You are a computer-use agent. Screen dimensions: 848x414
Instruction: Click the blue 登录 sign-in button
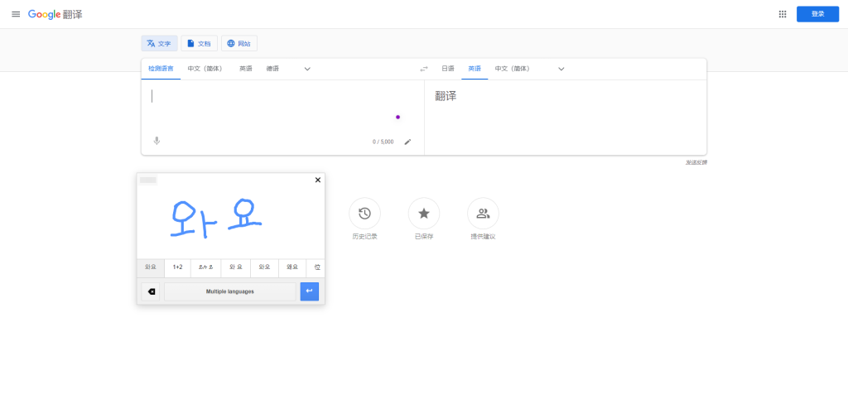point(817,14)
